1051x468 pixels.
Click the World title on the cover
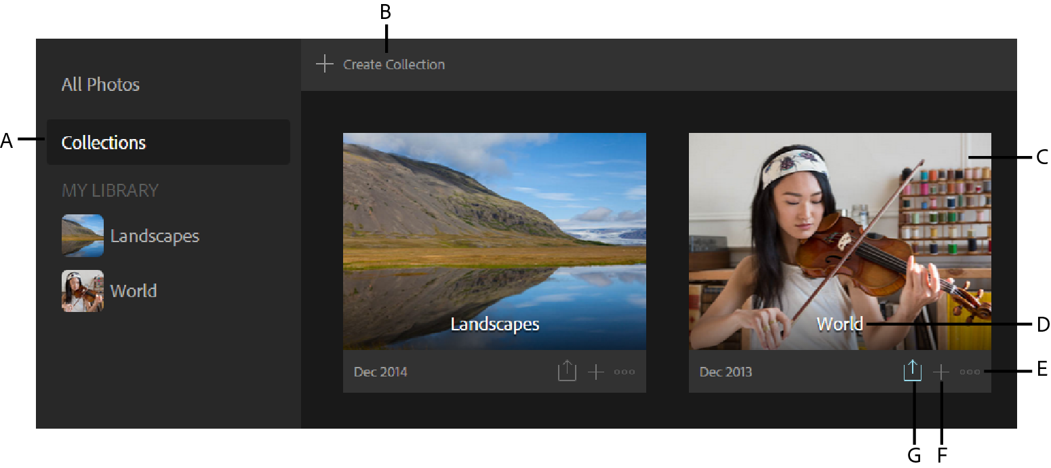point(840,324)
